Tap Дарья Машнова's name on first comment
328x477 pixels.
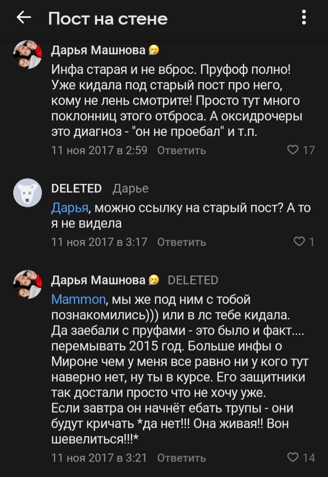pyautogui.click(x=98, y=50)
